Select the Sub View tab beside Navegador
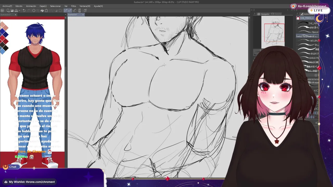Viewport: 333px width, 187px height. coord(276,14)
